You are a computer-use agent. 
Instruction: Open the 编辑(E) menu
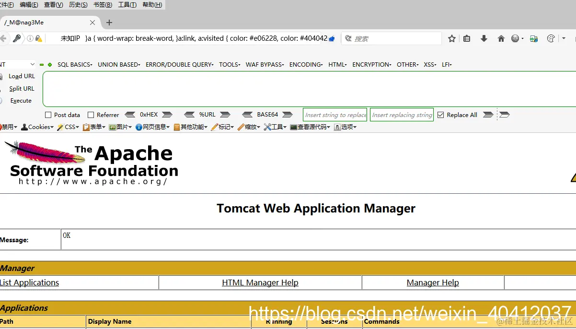(29, 5)
